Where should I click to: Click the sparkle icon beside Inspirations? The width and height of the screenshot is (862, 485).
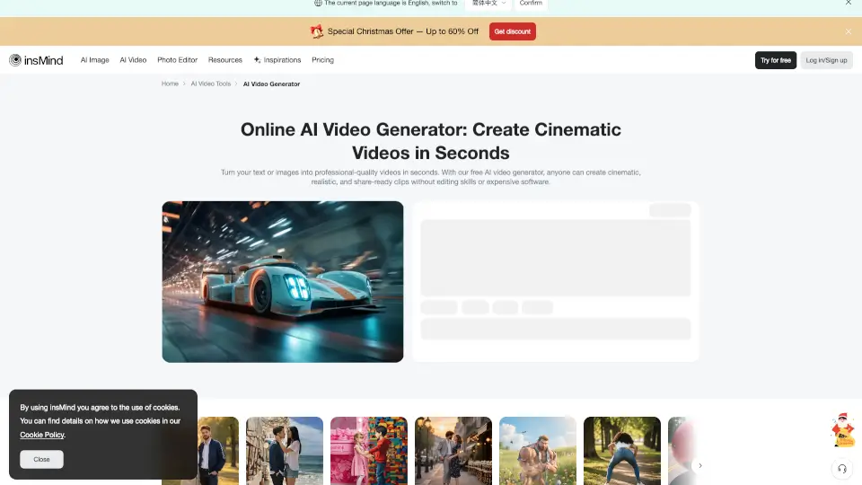tap(257, 59)
